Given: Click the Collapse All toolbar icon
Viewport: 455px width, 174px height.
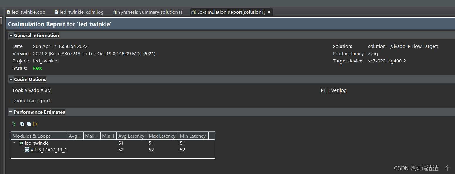Looking at the screenshot, I should 29,124.
